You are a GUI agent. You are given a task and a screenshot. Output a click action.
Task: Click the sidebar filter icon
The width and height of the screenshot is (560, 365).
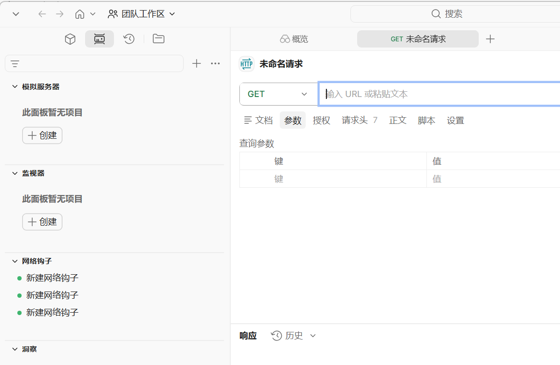(15, 64)
